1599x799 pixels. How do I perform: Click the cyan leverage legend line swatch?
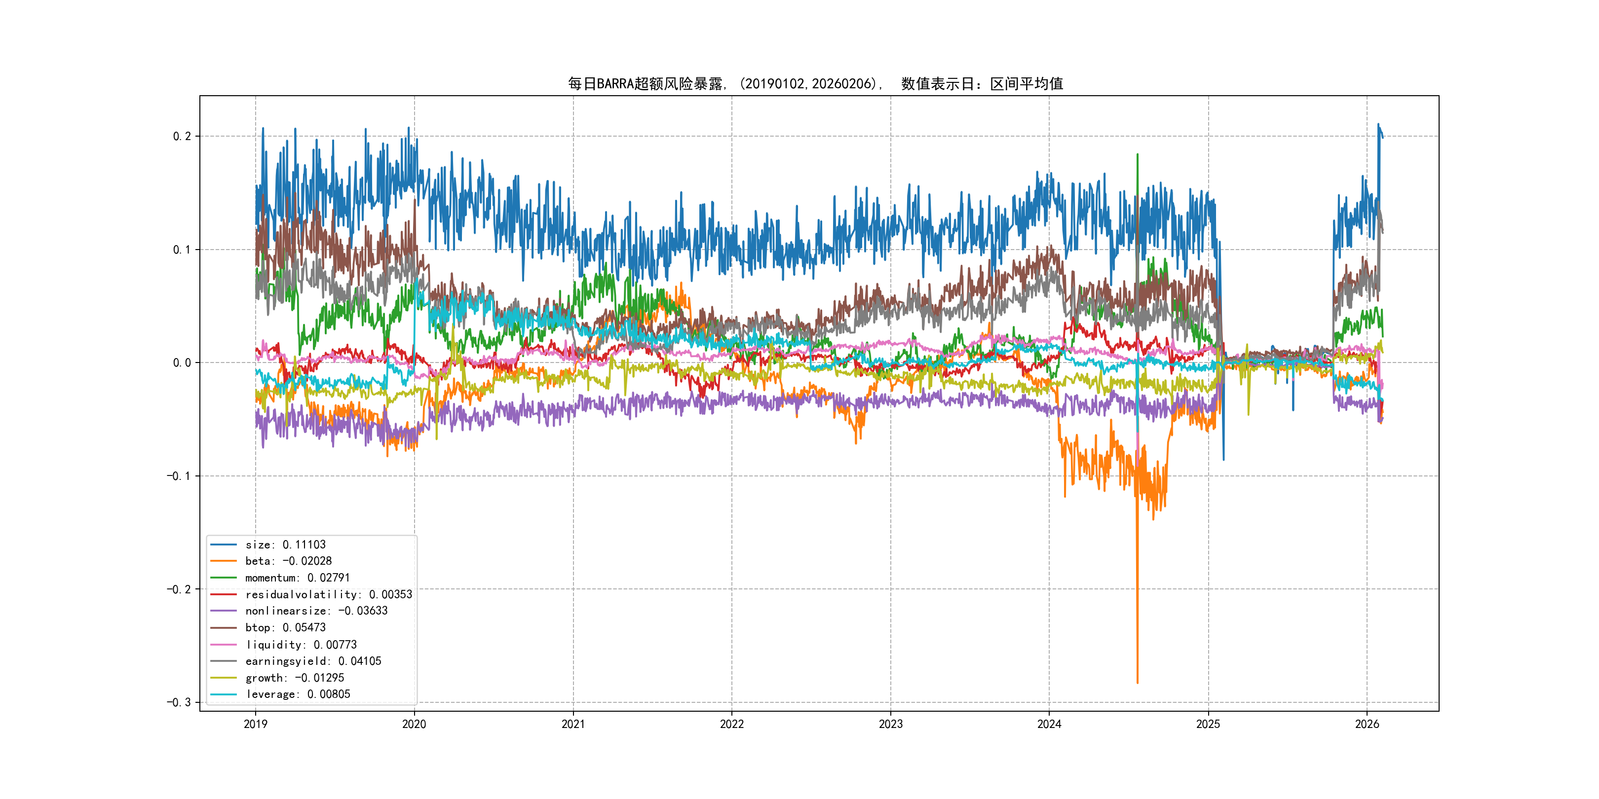[x=224, y=694]
